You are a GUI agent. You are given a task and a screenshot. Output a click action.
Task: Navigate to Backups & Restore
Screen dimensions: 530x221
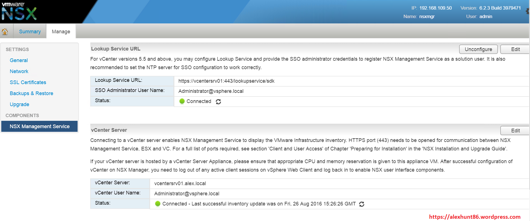tap(31, 93)
